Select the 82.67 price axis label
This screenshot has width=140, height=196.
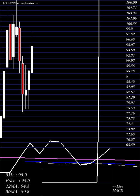pyautogui.click(x=130, y=92)
